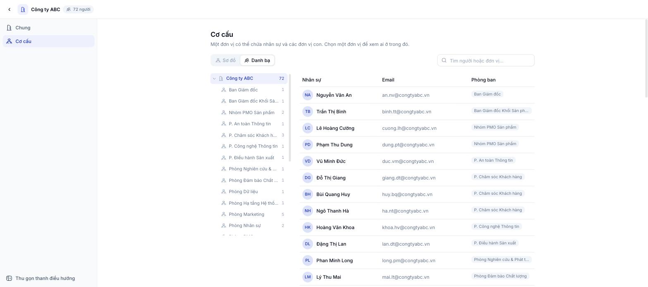Open the Cơ cấu sidebar section
This screenshot has width=648, height=287.
(49, 41)
